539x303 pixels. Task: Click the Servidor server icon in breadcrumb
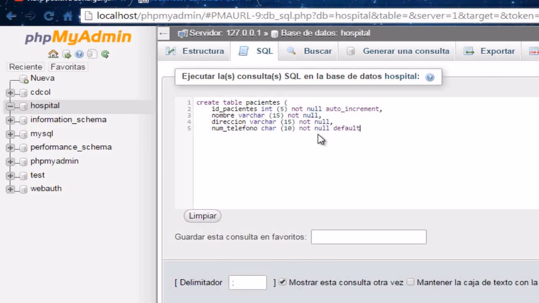click(x=182, y=33)
